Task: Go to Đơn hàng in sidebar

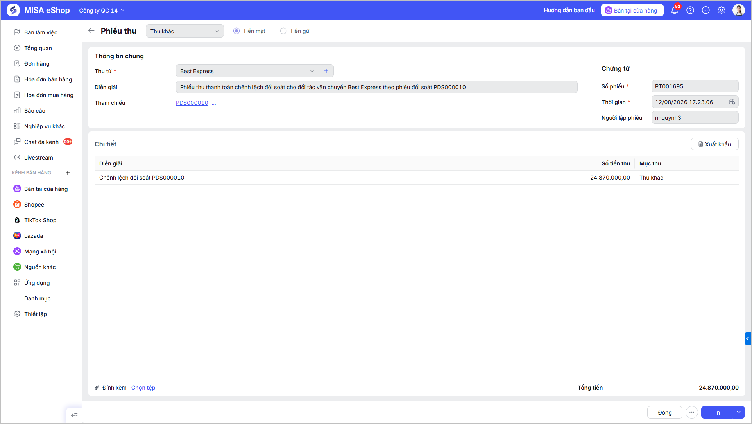Action: (37, 64)
